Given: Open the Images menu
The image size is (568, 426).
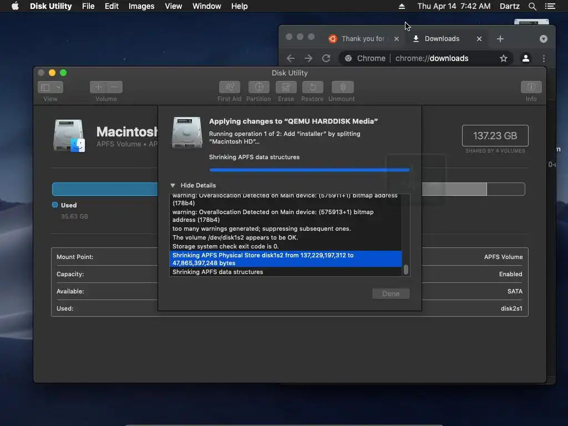Looking at the screenshot, I should click(x=141, y=6).
